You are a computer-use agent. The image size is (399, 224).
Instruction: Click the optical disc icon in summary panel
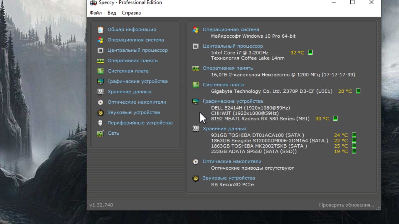point(196,161)
